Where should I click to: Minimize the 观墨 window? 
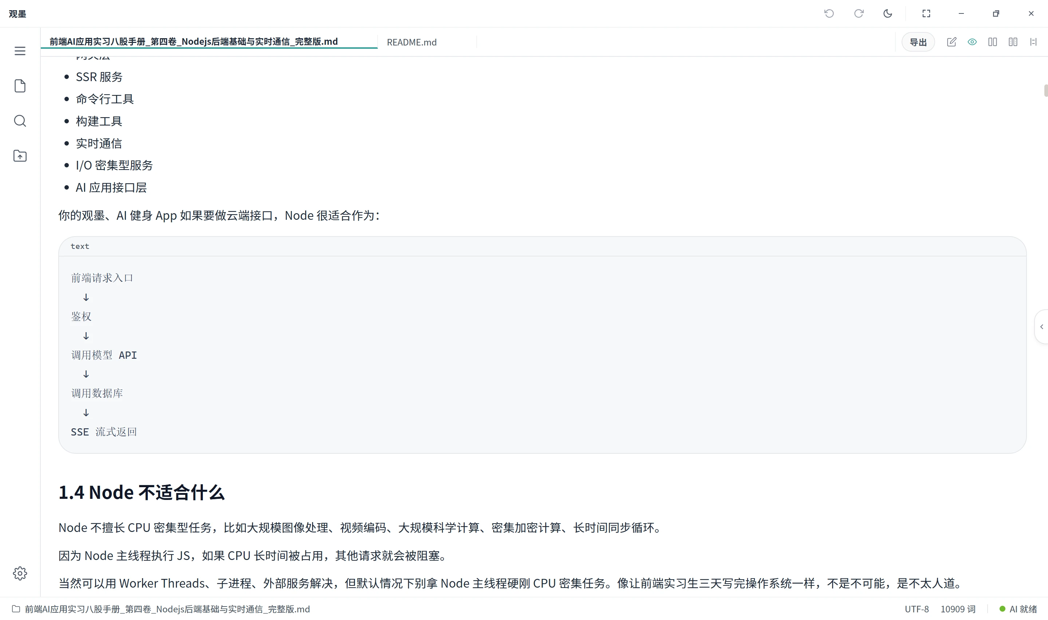tap(961, 13)
